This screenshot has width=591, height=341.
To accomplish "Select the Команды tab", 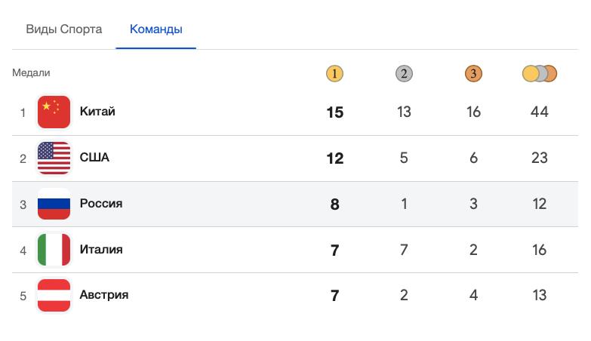I will coord(155,29).
